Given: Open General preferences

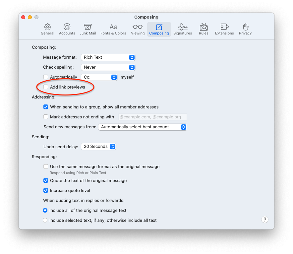Looking at the screenshot, I should pyautogui.click(x=47, y=29).
